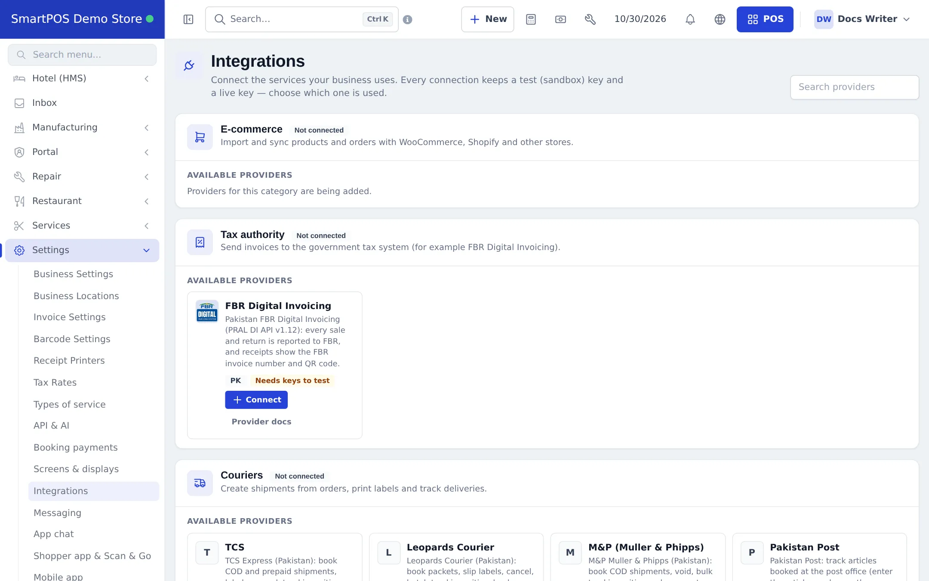Viewport: 929px width, 581px height.
Task: Click the Couriers truck icon
Action: click(200, 483)
